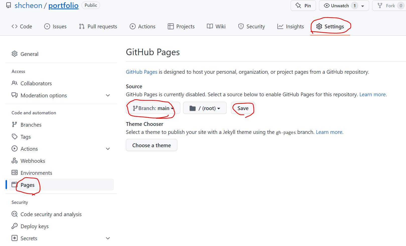Open Collaborators in the sidebar
Image resolution: width=406 pixels, height=246 pixels.
tap(61, 83)
